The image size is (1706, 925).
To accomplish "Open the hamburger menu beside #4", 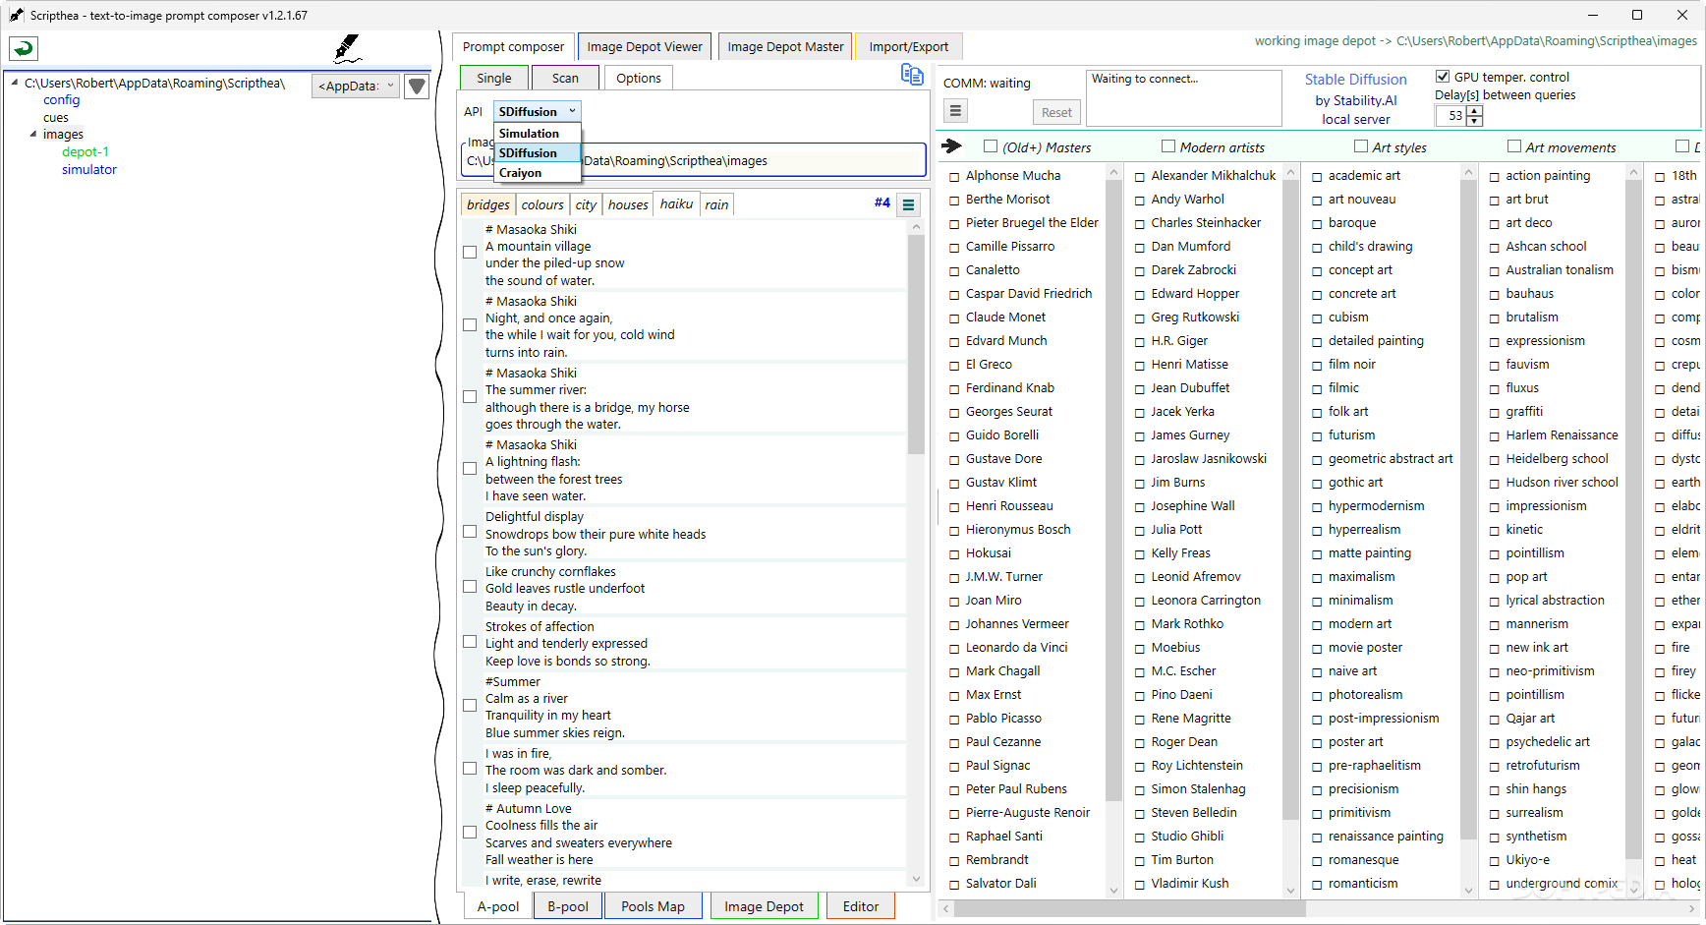I will coord(909,204).
